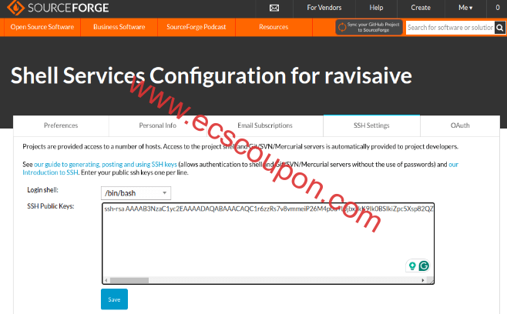The width and height of the screenshot is (507, 314).
Task: Expand the Me account dropdown
Action: [x=465, y=8]
